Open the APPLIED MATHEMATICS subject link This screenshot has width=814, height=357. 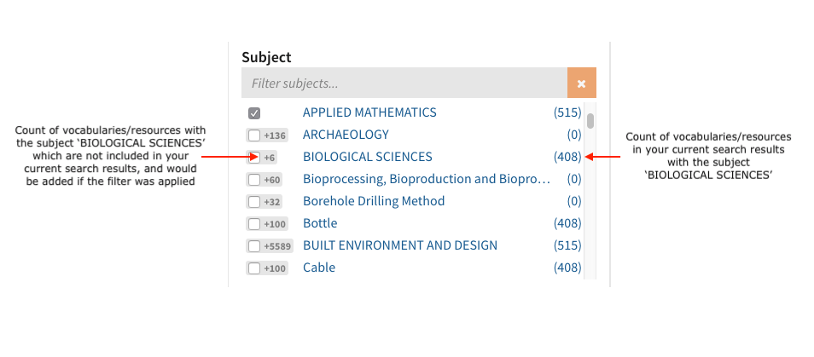(369, 112)
